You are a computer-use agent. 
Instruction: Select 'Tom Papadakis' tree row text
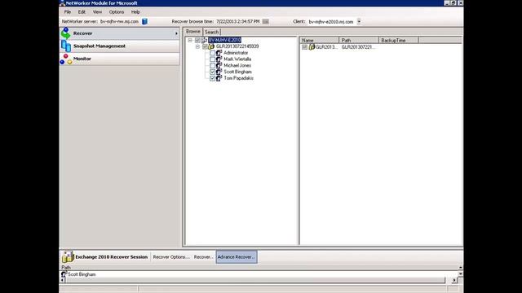point(238,78)
